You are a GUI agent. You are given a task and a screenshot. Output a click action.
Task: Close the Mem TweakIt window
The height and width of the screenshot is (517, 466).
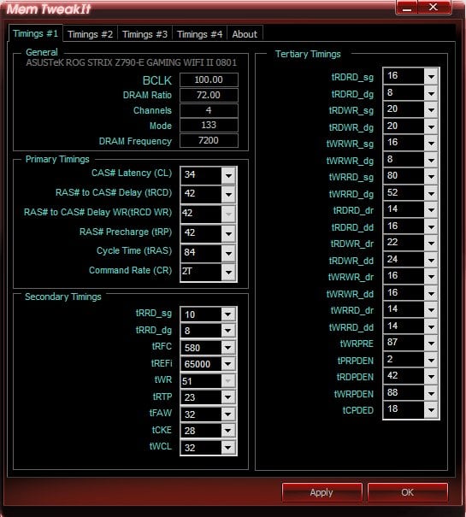pyautogui.click(x=434, y=7)
